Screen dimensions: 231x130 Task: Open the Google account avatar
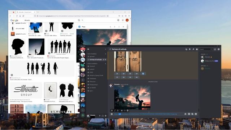click(127, 20)
